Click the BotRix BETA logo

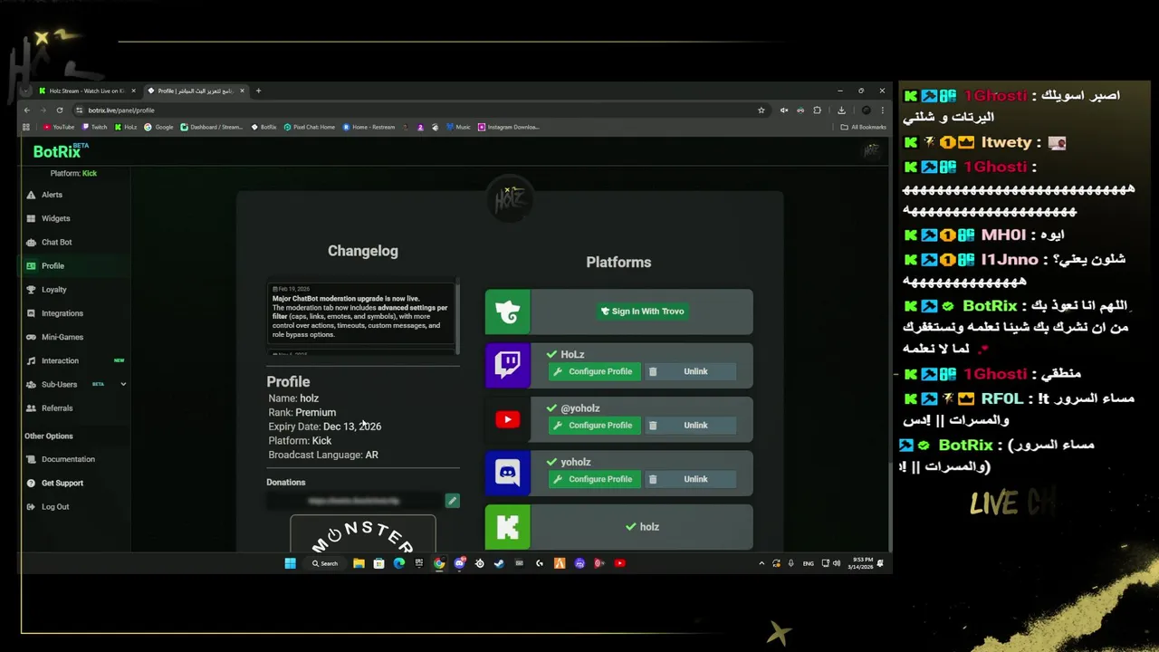coord(61,151)
